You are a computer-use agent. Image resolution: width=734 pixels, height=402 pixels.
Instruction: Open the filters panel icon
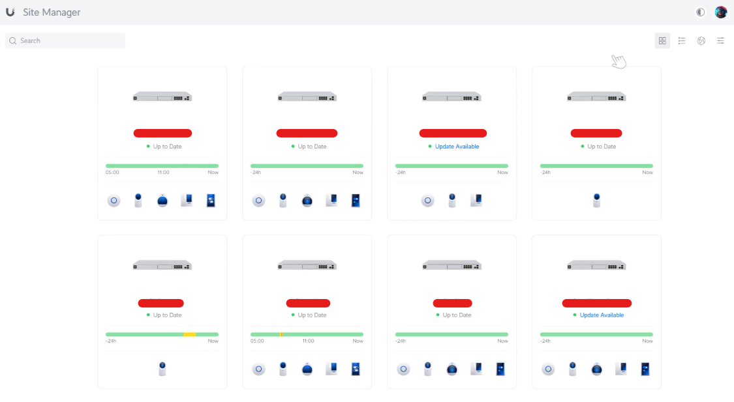pos(720,40)
